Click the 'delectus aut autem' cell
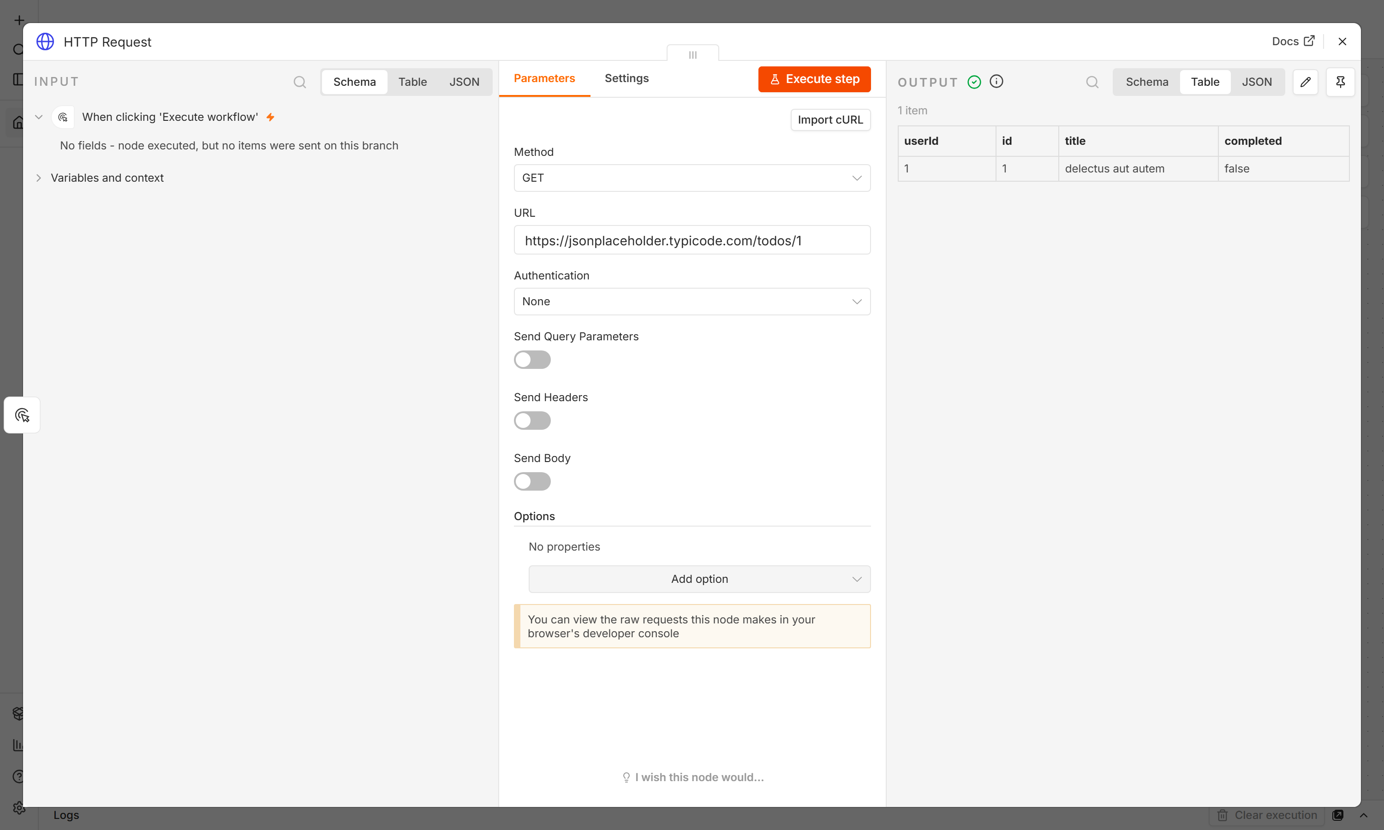 pos(1138,168)
